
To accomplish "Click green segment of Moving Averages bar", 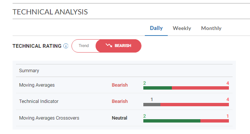I will click(157, 88).
